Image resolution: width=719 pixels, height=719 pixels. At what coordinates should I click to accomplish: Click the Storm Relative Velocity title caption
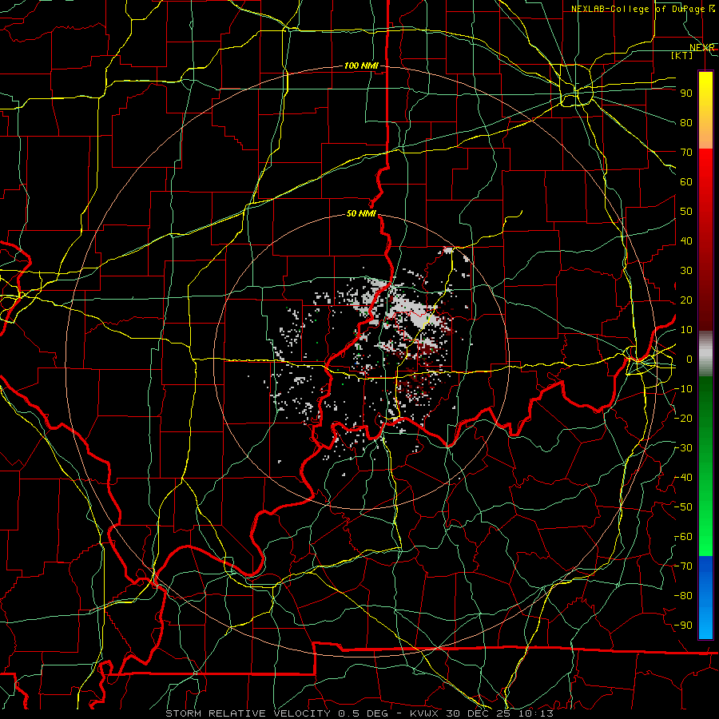[359, 713]
